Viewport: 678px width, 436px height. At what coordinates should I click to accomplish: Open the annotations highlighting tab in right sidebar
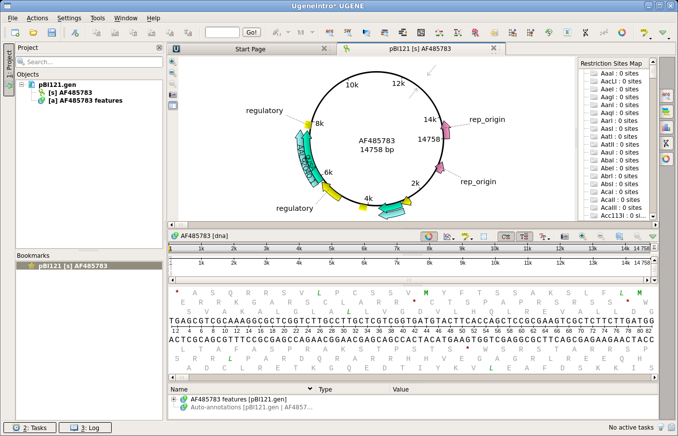[666, 111]
